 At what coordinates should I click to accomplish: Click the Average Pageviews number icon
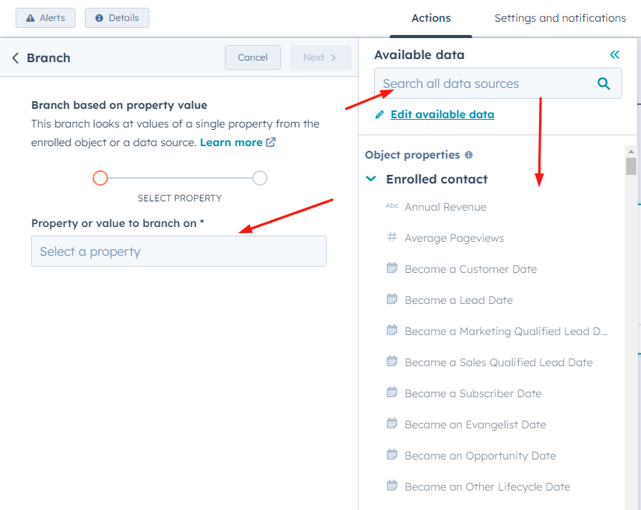click(391, 236)
